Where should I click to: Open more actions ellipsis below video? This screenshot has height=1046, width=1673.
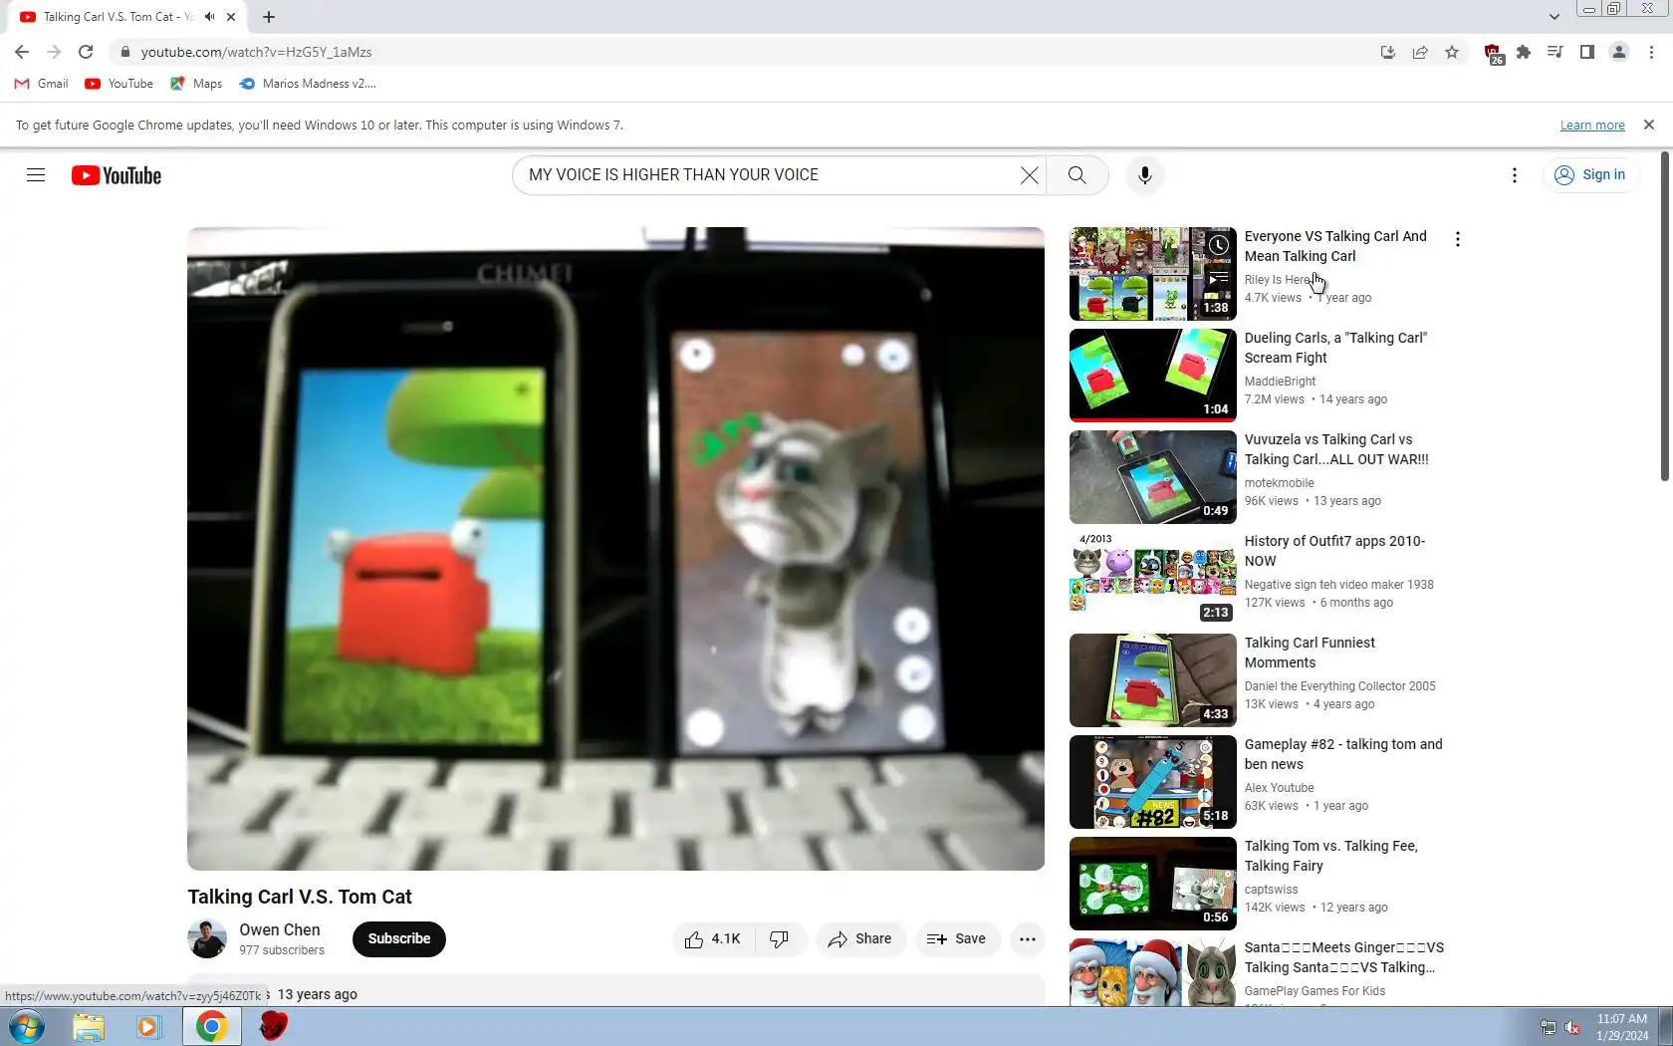(1028, 939)
